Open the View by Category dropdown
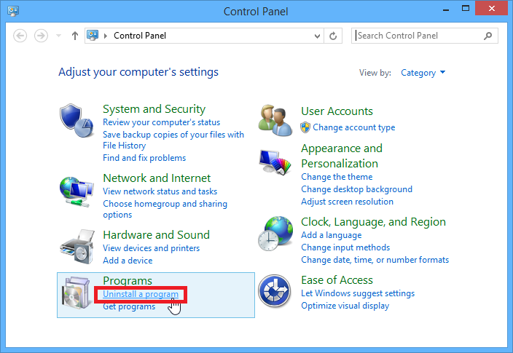The image size is (513, 353). pyautogui.click(x=423, y=73)
